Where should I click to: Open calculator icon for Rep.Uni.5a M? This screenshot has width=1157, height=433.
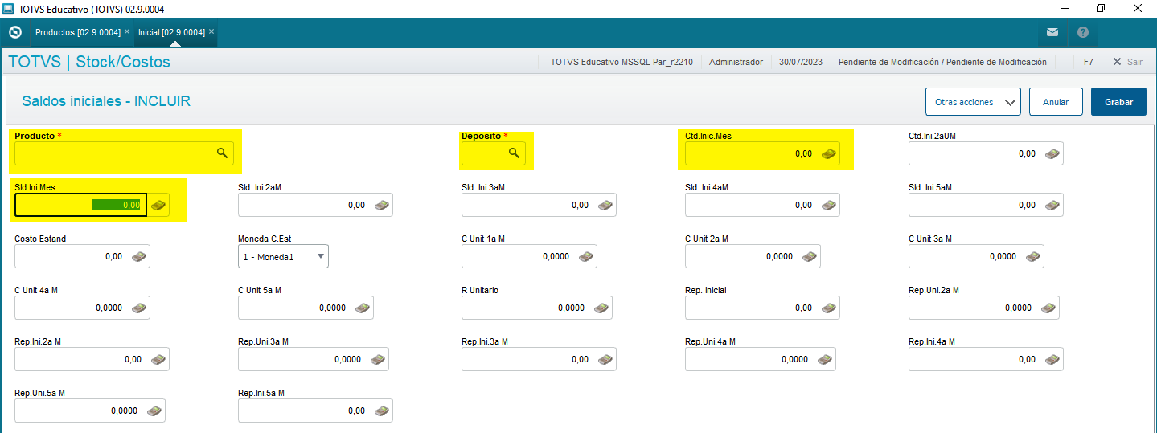tap(154, 411)
